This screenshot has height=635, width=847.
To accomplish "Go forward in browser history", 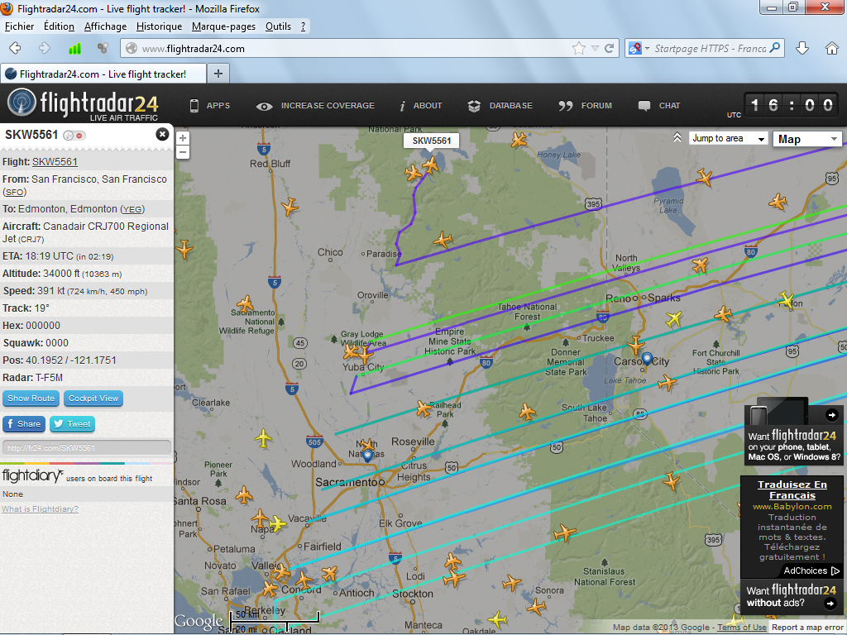I will pos(45,49).
